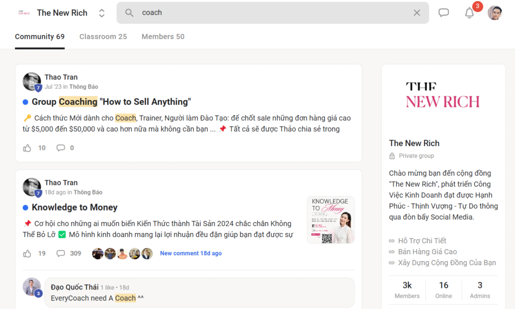Click The New Rich sidebar logo image
This screenshot has width=515, height=309.
(443, 95)
